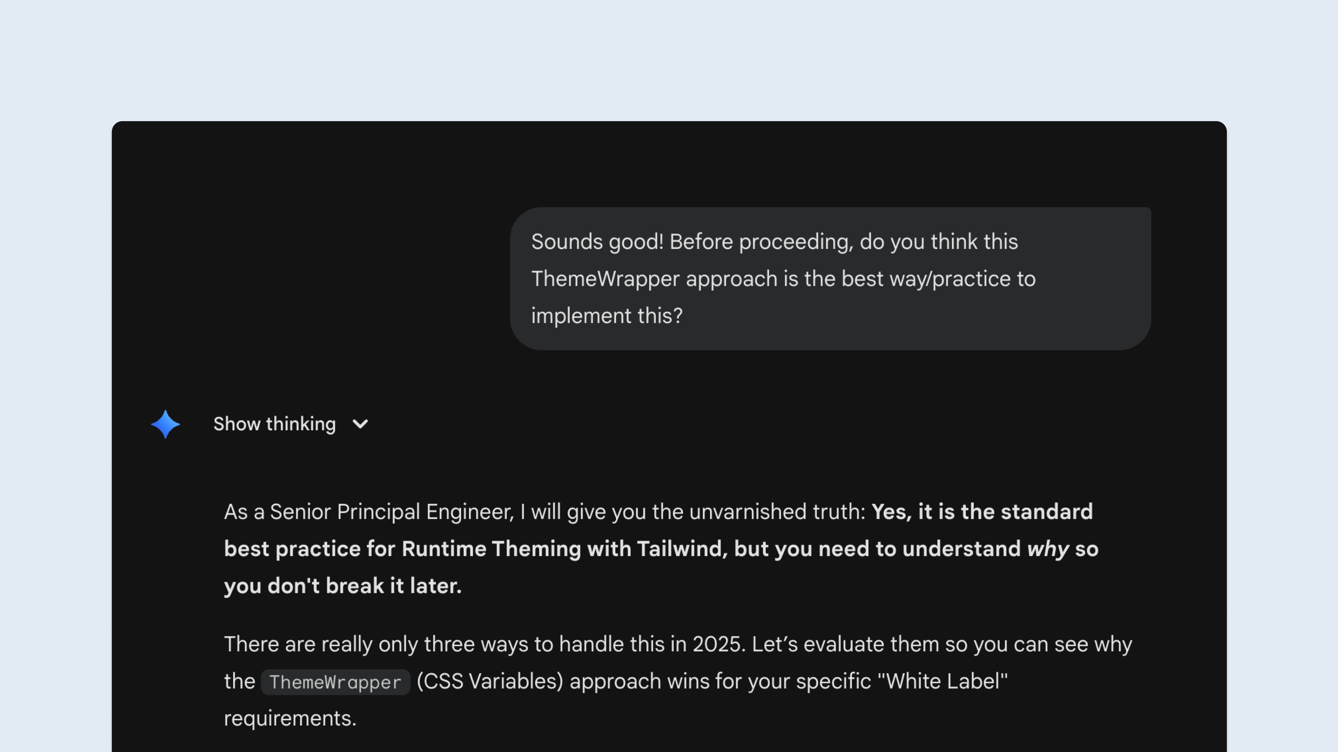Click the italic word "why"
This screenshot has height=752, width=1338.
click(x=1048, y=549)
